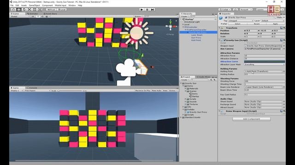
Task: Click the Demo Weapon Input help icon
Action: [x=282, y=111]
